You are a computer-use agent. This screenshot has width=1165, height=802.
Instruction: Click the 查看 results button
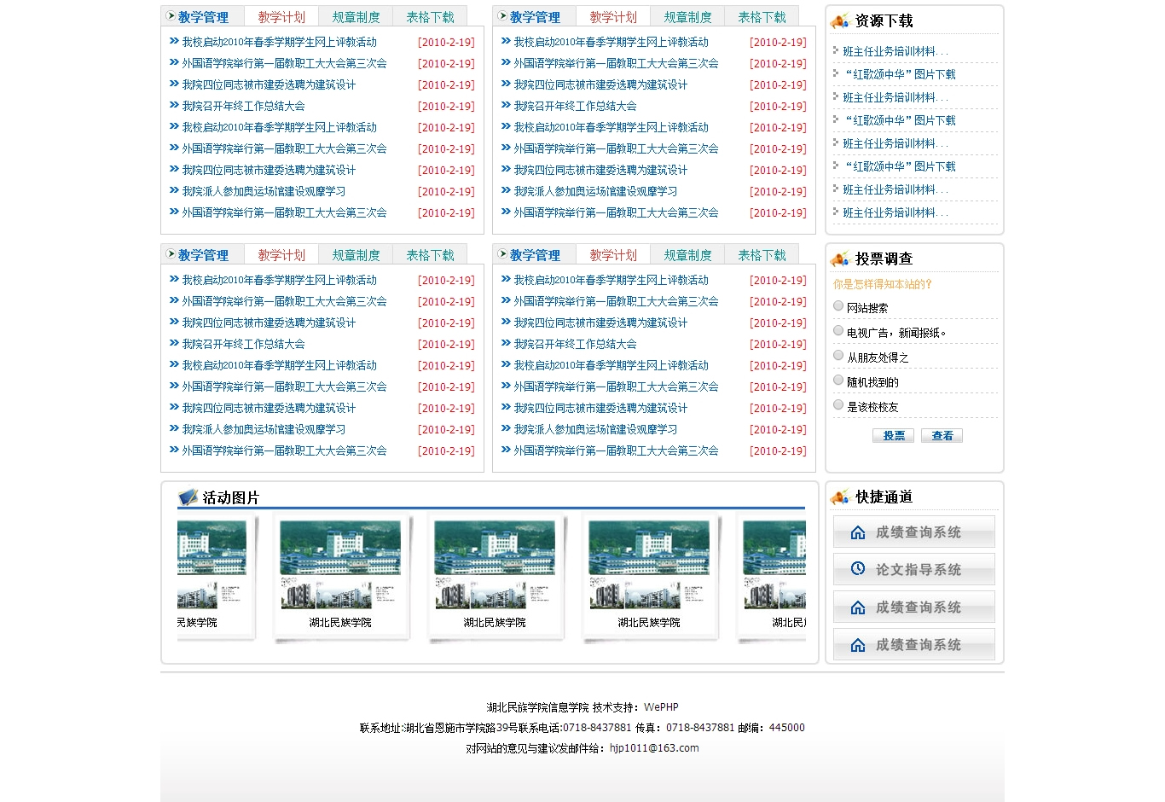(x=942, y=436)
